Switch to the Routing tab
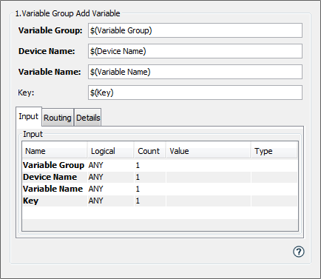Viewport: 321px width, 279px height. coord(58,118)
